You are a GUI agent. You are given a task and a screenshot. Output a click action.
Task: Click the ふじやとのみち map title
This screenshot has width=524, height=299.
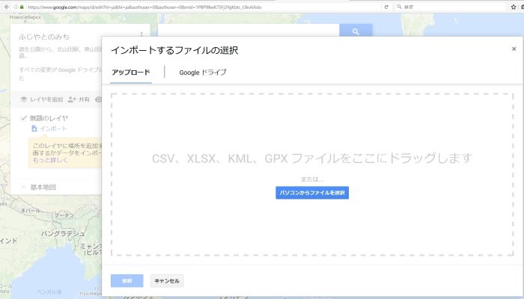pyautogui.click(x=44, y=37)
